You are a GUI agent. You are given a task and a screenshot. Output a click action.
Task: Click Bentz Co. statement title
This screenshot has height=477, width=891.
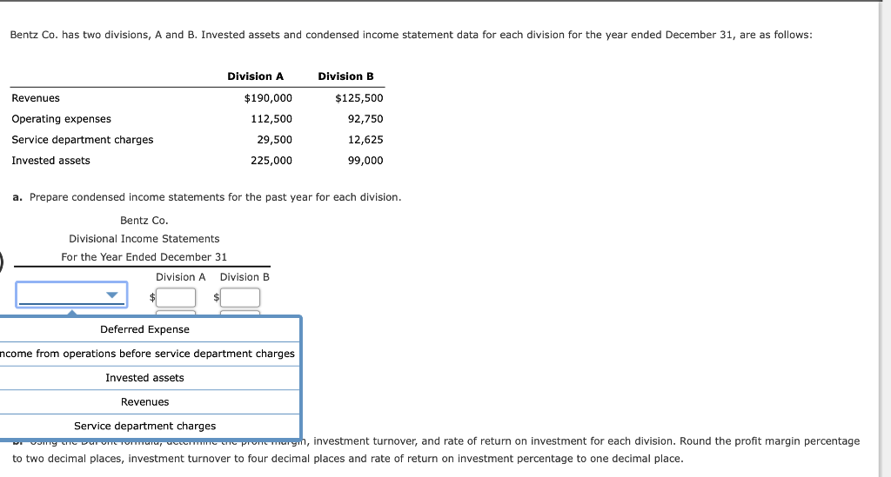144,221
